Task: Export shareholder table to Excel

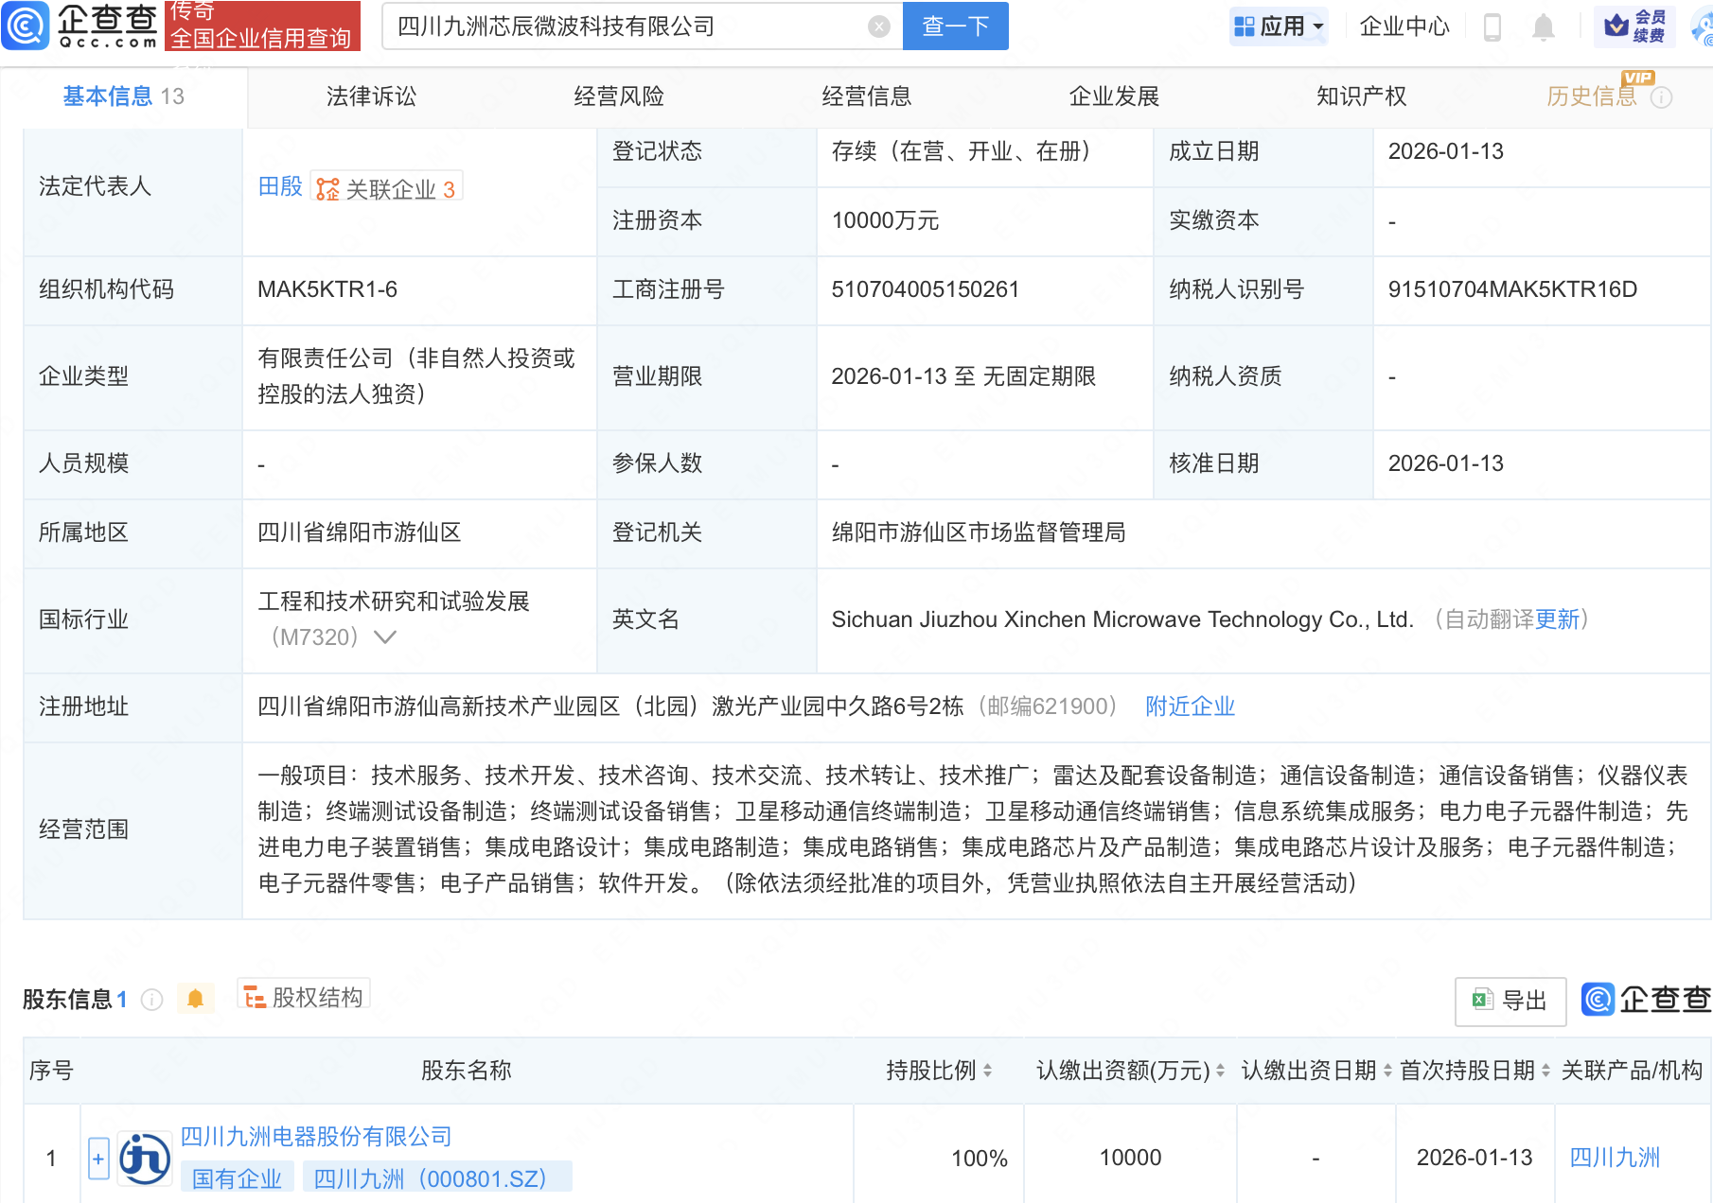Action: tap(1510, 1001)
